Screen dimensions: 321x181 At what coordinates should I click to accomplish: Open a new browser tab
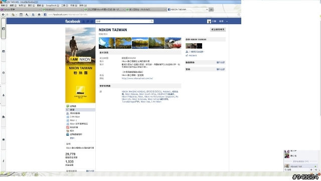pyautogui.click(x=211, y=10)
